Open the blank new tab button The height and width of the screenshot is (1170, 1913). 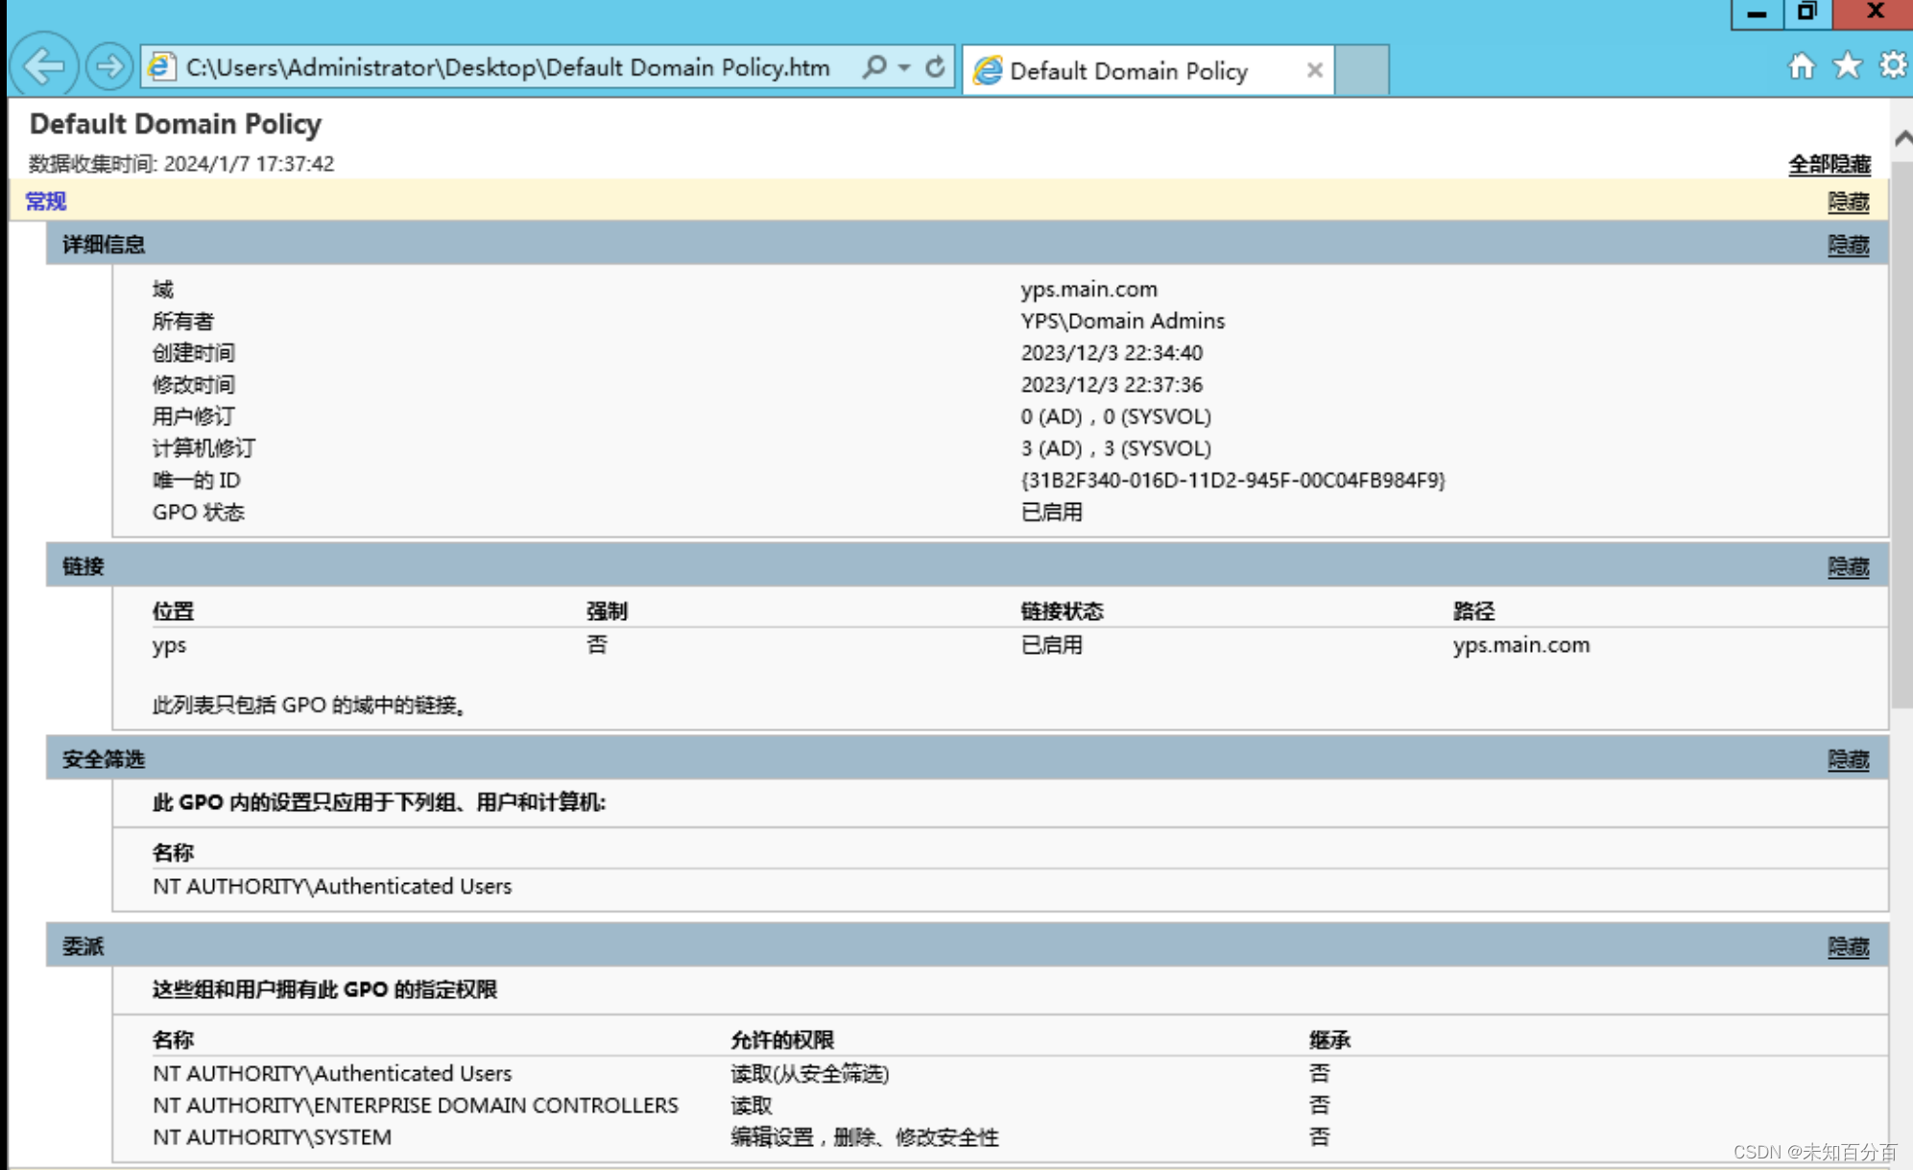click(x=1362, y=70)
